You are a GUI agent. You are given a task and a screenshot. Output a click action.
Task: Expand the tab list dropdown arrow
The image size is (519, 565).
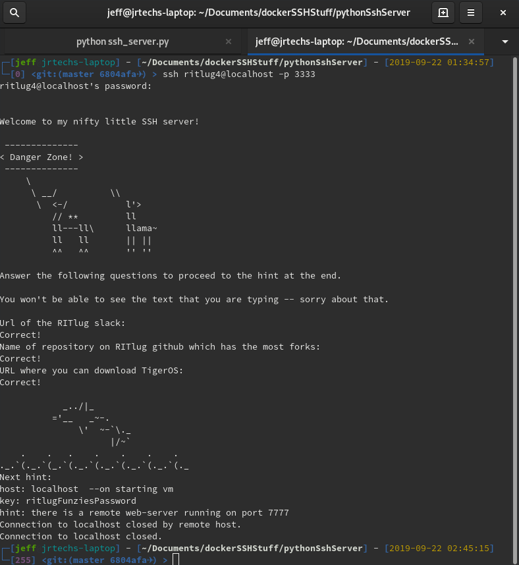[x=505, y=41]
